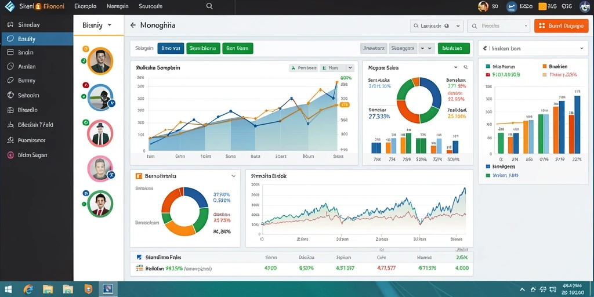The image size is (594, 297).
Task: Click the orange icon in Bemotirinia panel header
Action: (x=138, y=176)
